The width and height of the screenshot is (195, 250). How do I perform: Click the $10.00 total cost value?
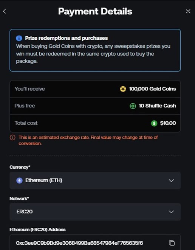[x=168, y=123]
